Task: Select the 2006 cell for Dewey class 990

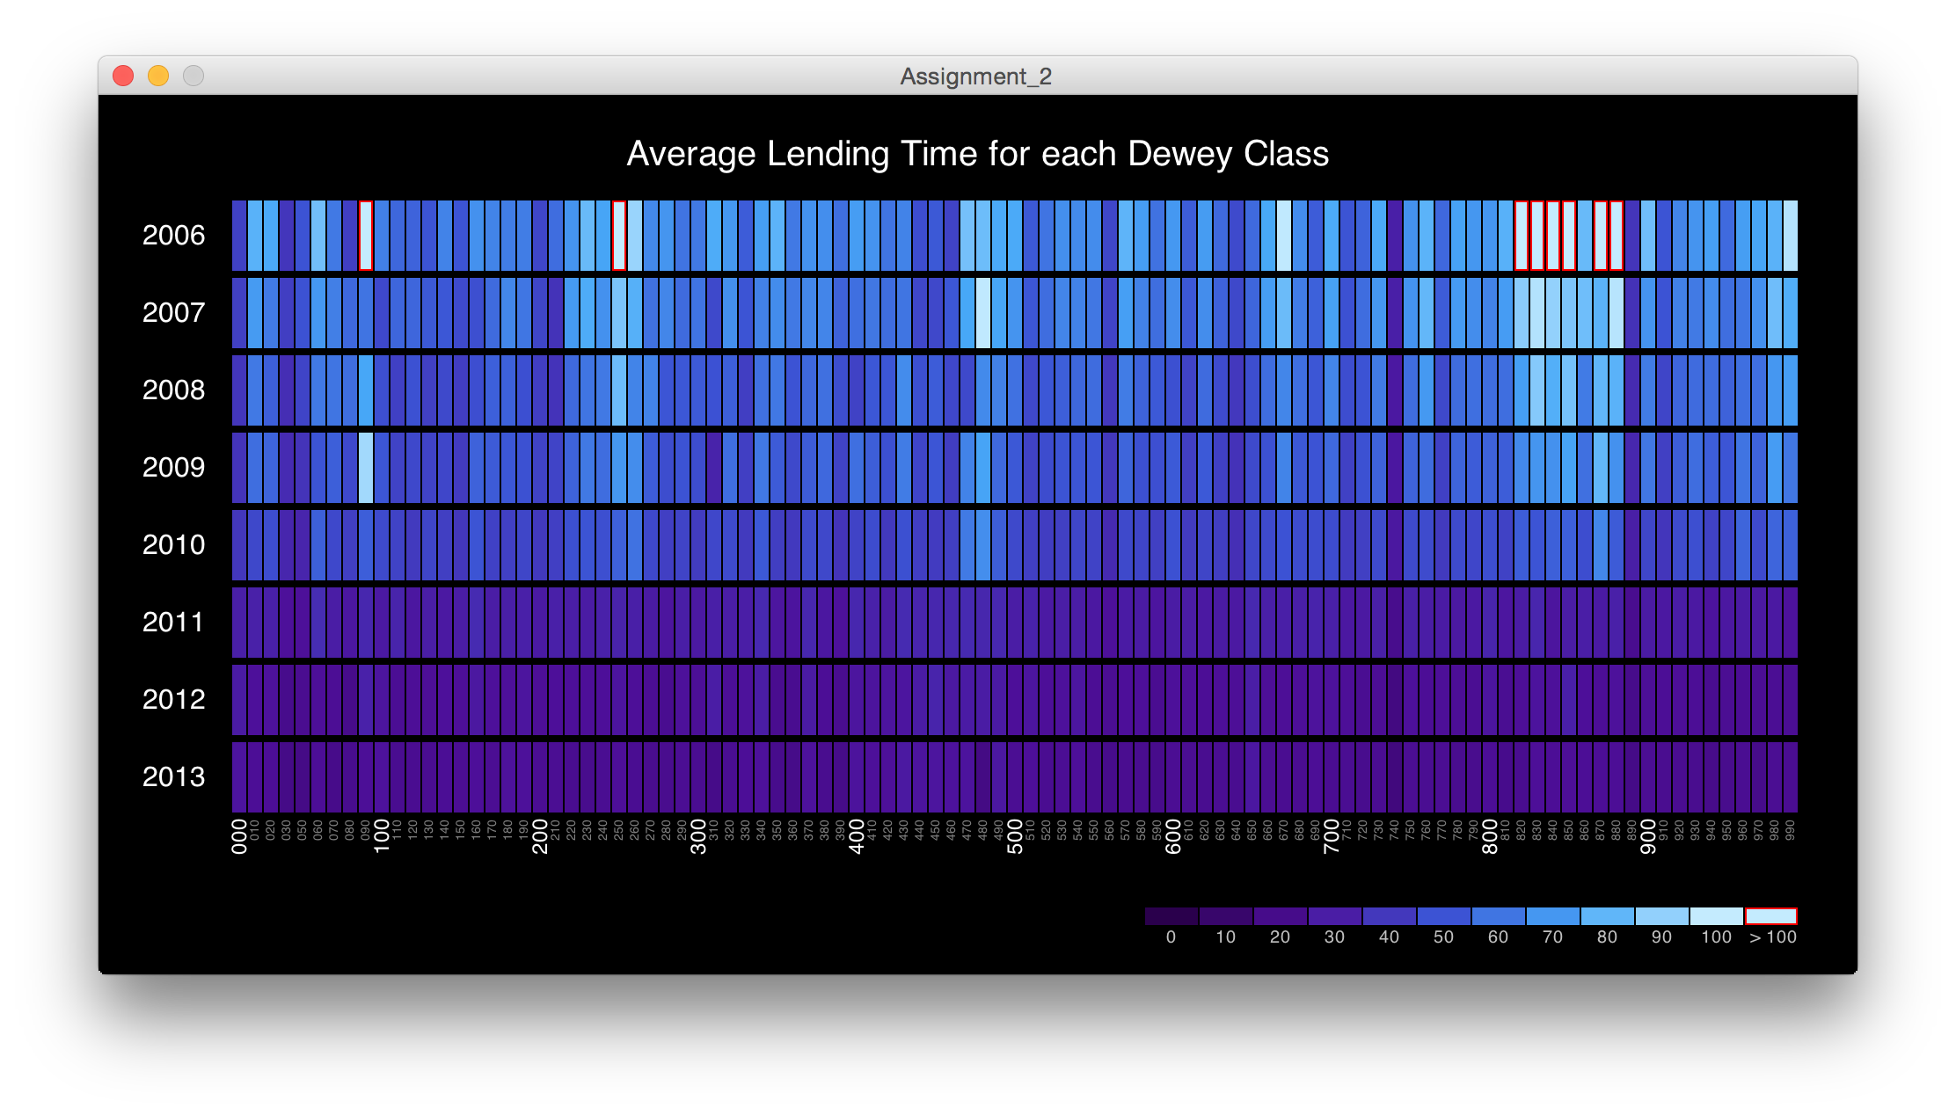Action: point(1790,236)
